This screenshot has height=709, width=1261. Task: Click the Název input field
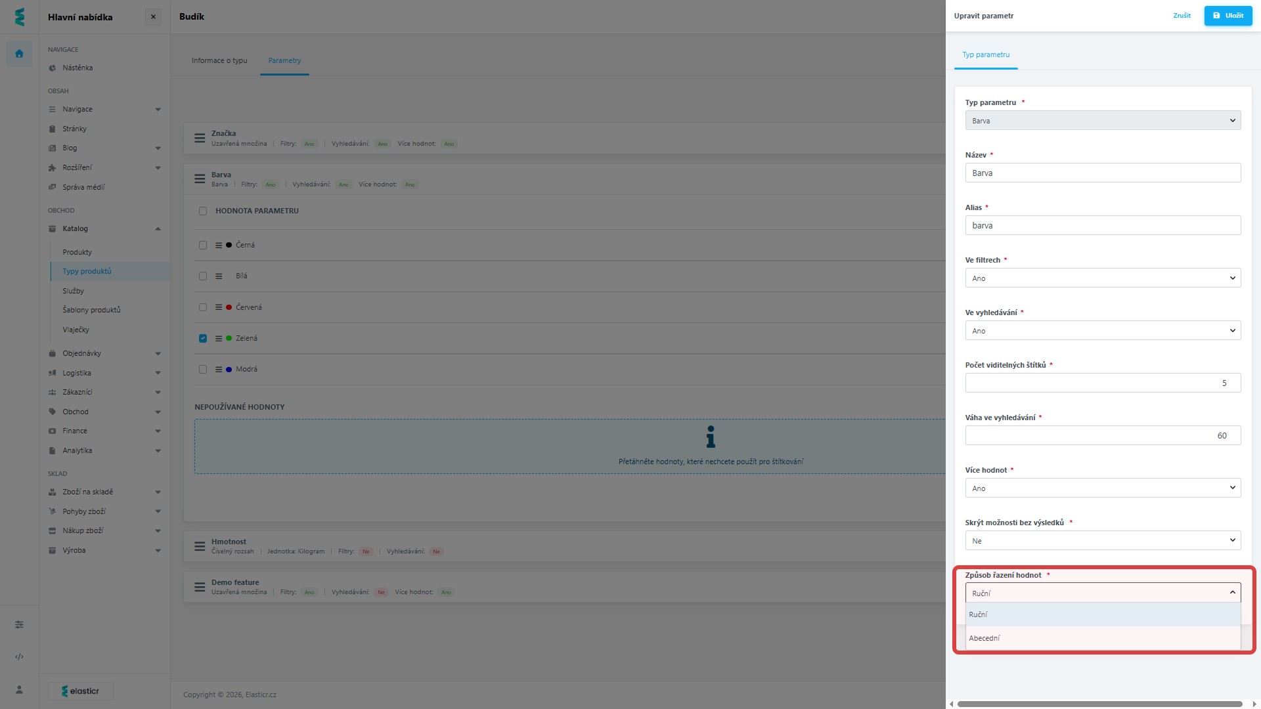1102,173
